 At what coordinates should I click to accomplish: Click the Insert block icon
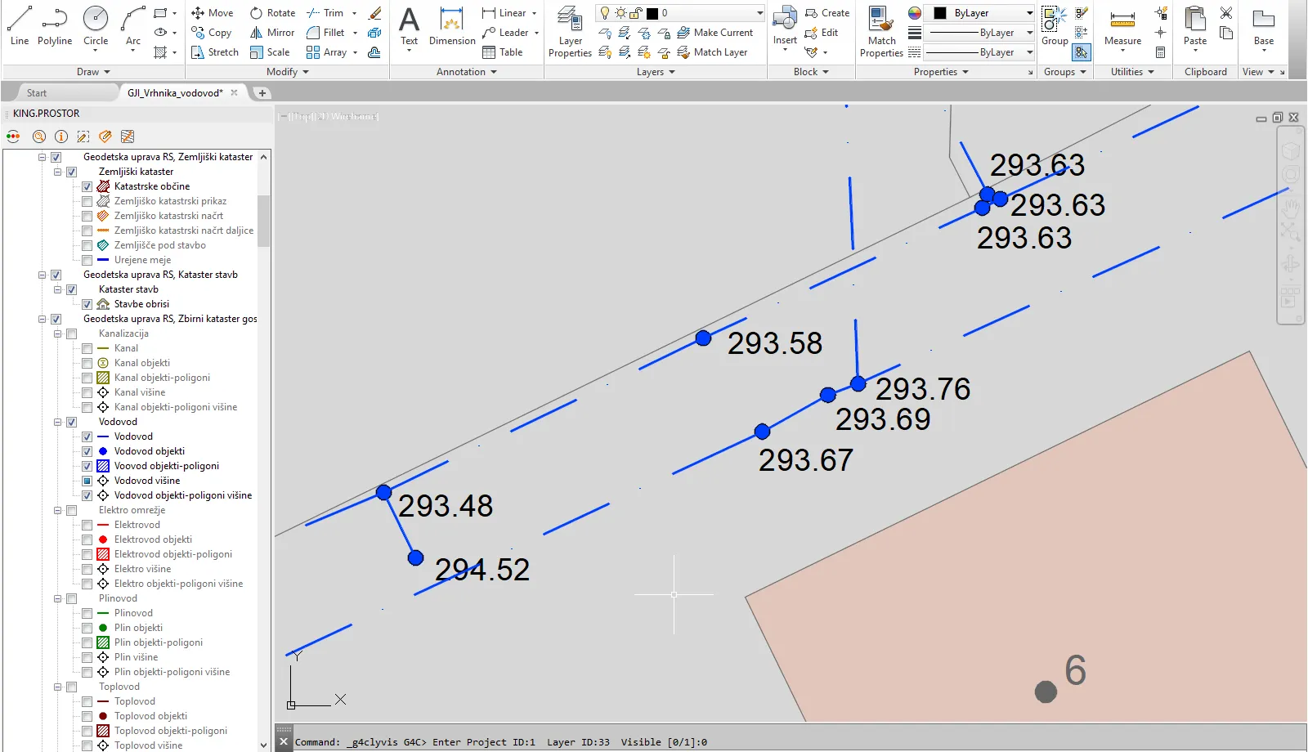coord(785,25)
